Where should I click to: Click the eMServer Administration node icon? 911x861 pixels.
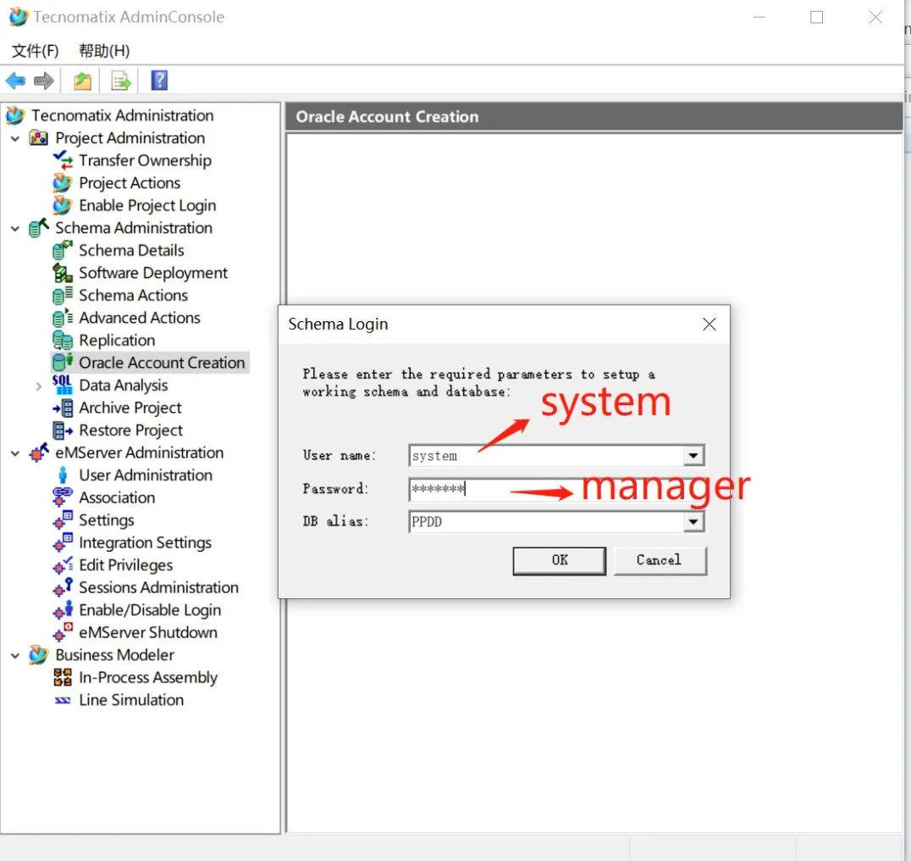click(x=38, y=453)
